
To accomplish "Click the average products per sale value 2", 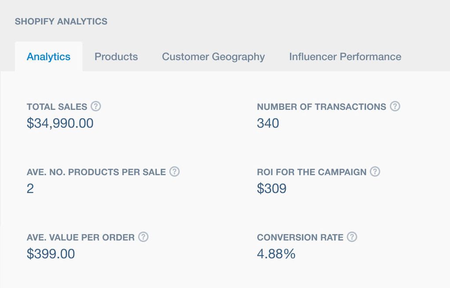I will (30, 189).
